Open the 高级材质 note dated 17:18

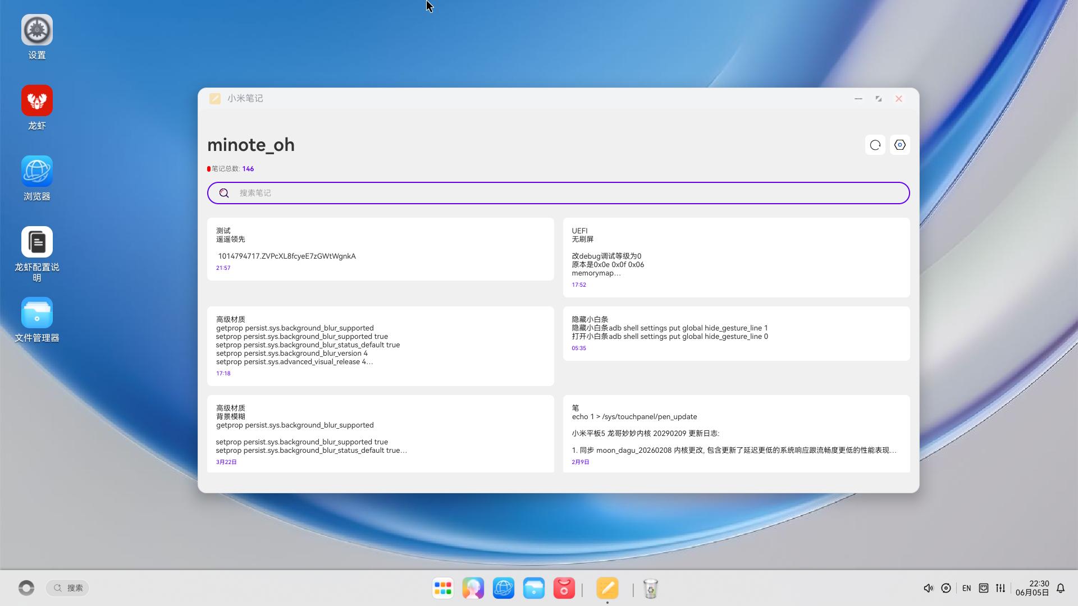coord(381,346)
